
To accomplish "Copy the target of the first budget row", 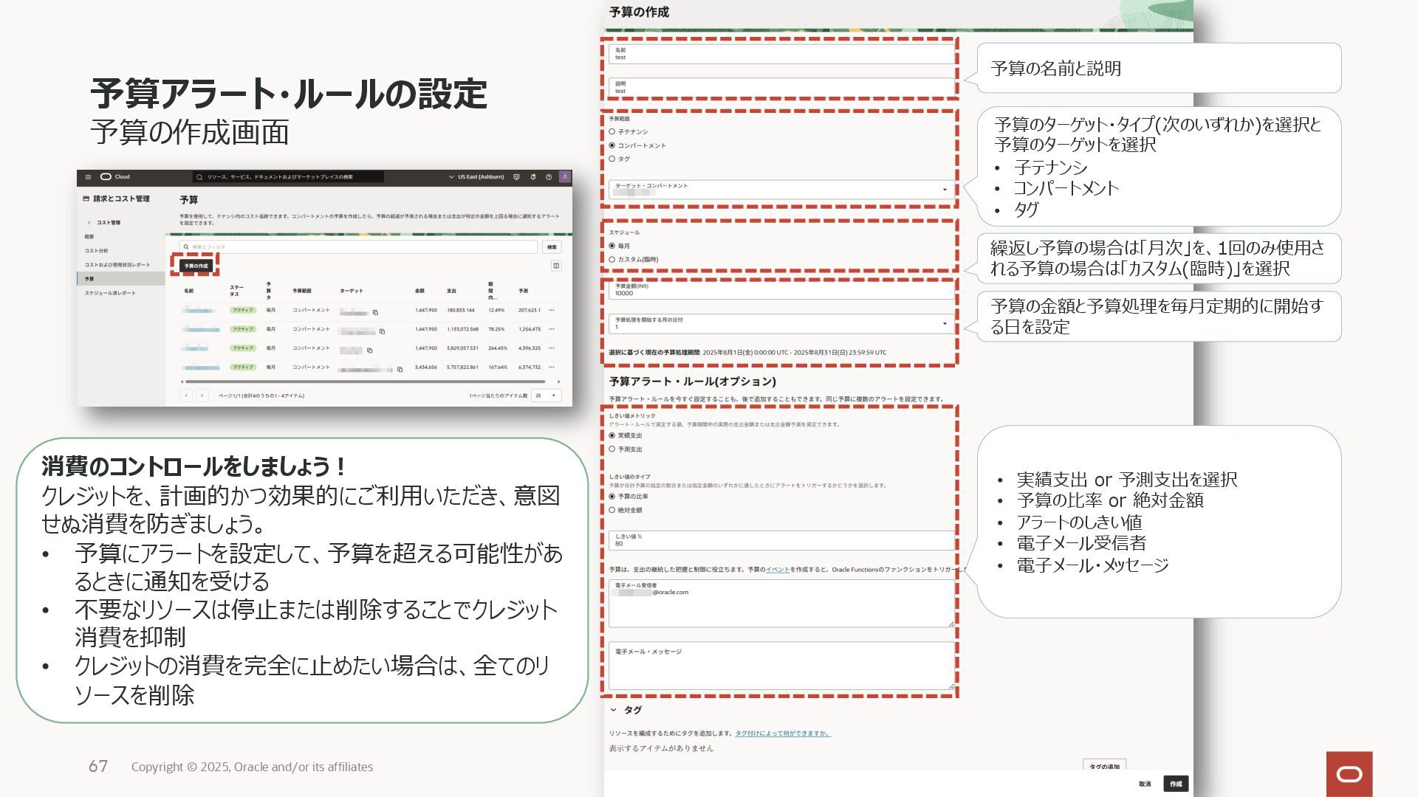I will point(375,313).
